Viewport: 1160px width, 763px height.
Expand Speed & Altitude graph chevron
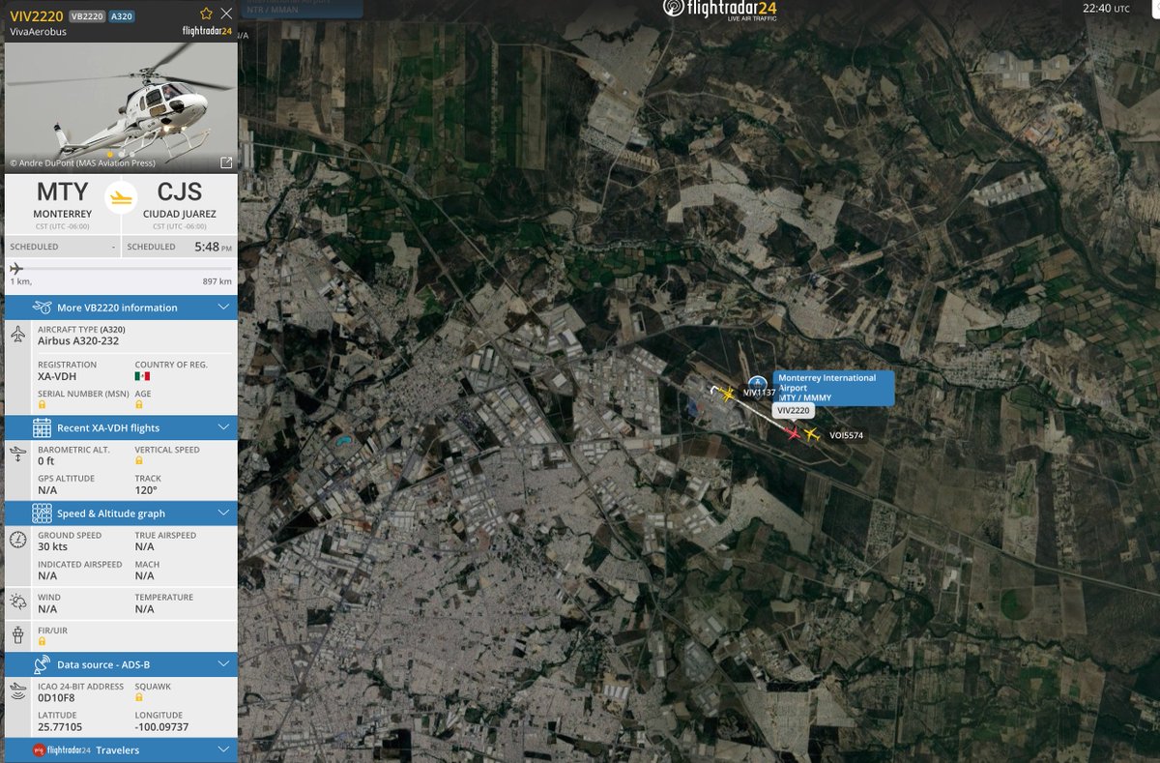pyautogui.click(x=223, y=514)
